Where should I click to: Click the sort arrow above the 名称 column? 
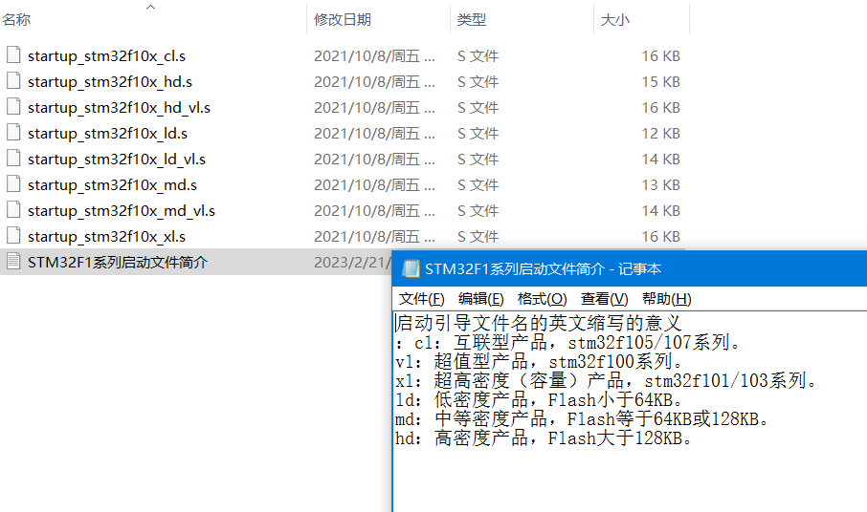pos(150,8)
